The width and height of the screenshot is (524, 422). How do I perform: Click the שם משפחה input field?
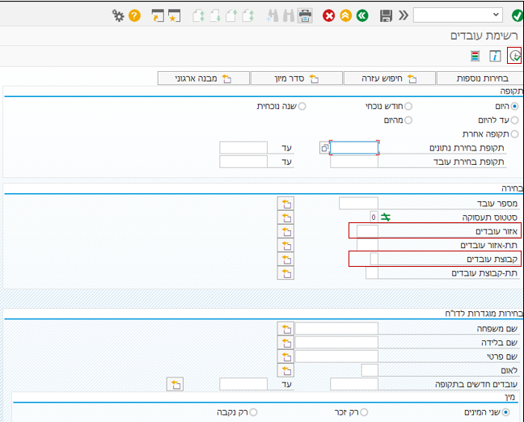pyautogui.click(x=336, y=328)
